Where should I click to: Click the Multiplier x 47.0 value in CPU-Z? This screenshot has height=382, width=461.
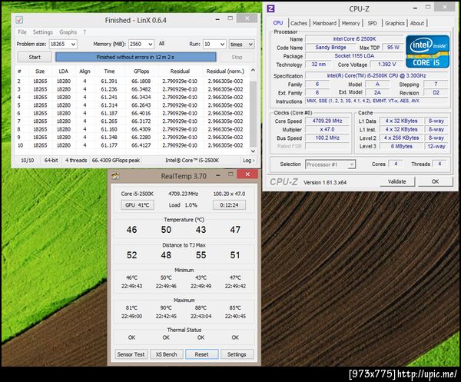tap(327, 129)
